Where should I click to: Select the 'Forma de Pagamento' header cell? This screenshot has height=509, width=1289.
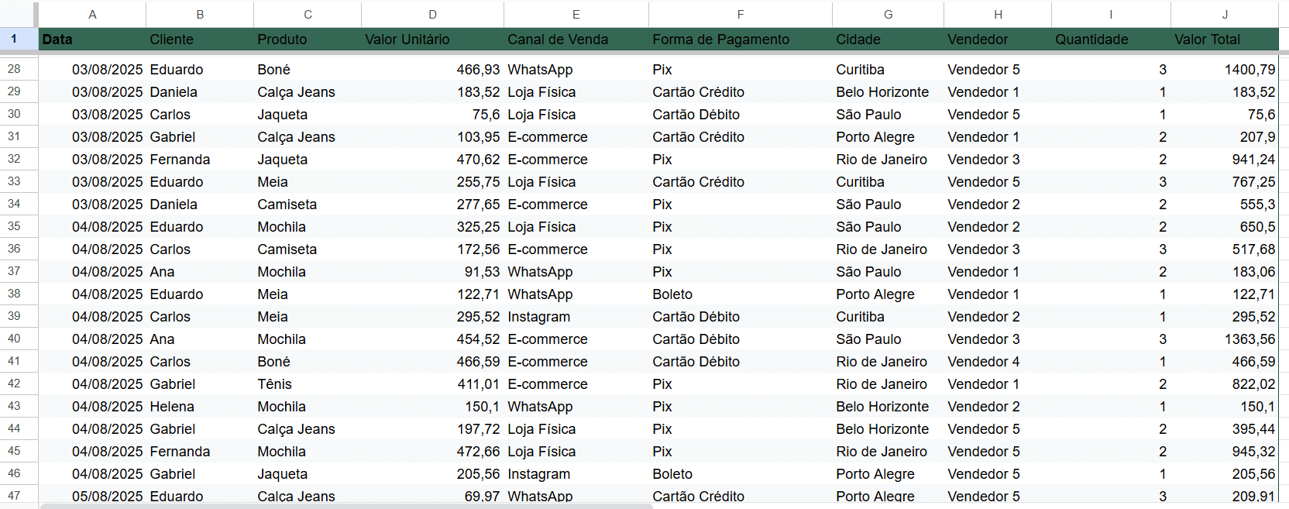(x=741, y=39)
